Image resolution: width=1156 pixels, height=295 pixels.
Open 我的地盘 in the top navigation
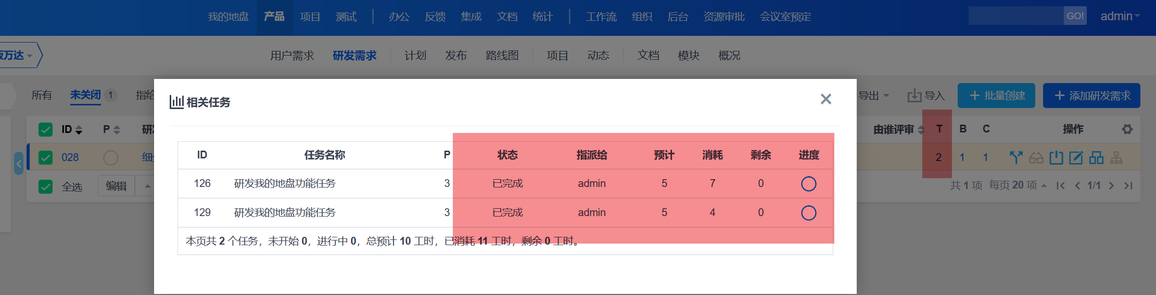pyautogui.click(x=228, y=17)
